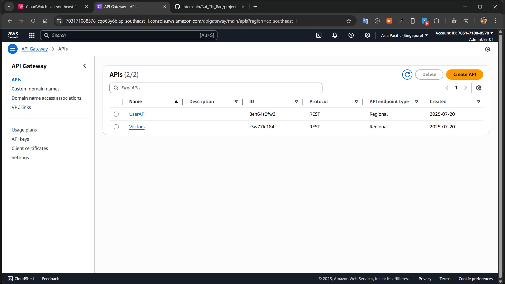
Task: Go to next page of APIs
Action: tap(466, 88)
